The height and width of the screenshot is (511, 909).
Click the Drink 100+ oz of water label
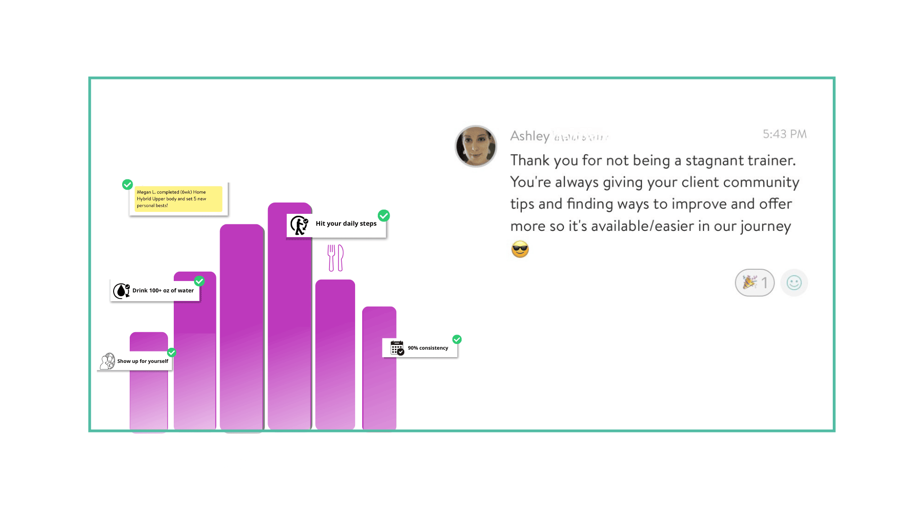[x=163, y=291]
